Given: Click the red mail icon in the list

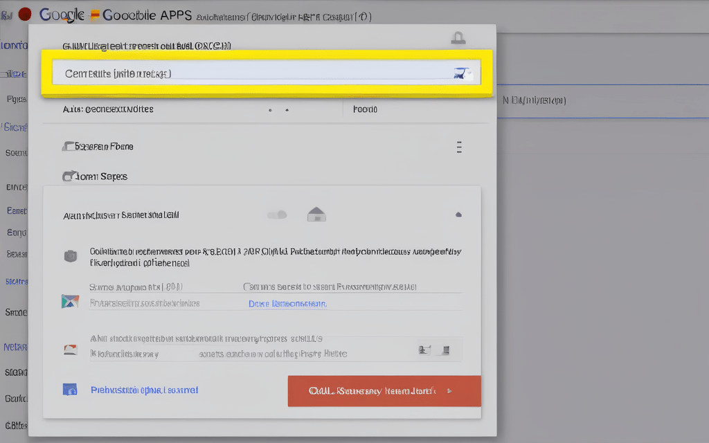Looking at the screenshot, I should click(x=70, y=349).
